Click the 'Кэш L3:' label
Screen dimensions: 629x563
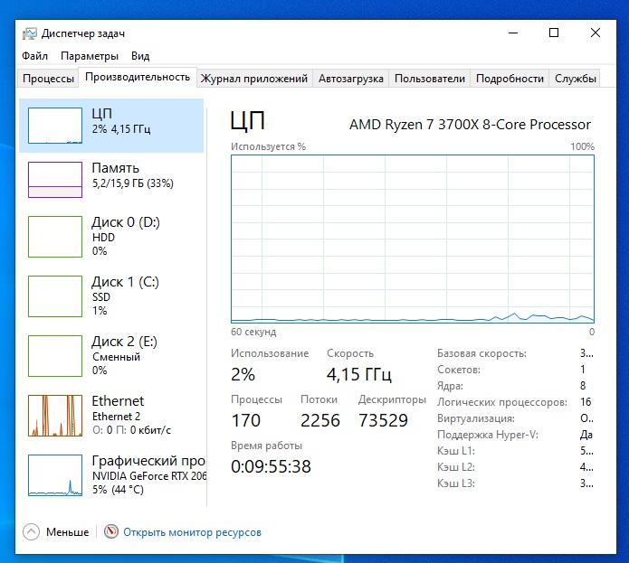pyautogui.click(x=456, y=483)
